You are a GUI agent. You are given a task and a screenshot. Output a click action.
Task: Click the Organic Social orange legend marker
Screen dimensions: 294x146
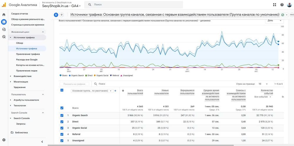[x=95, y=75]
